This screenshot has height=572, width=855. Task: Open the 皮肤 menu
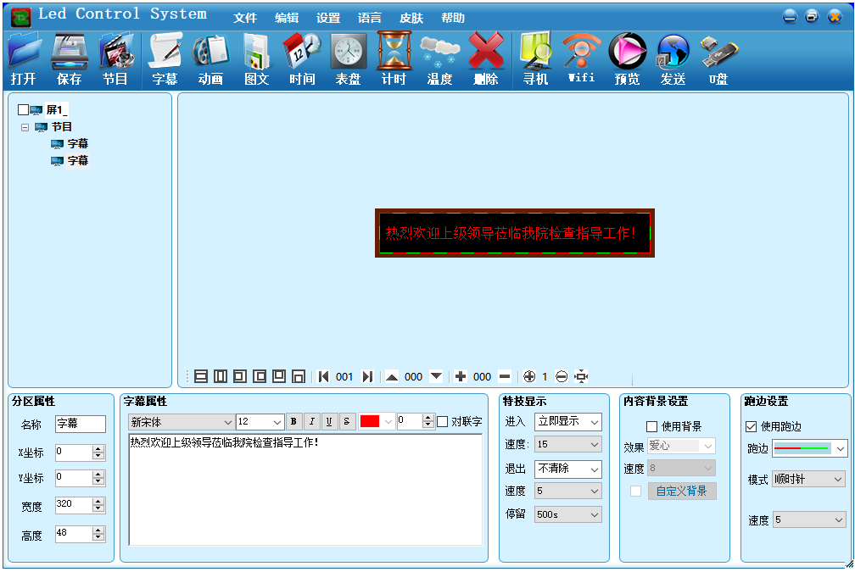point(411,18)
